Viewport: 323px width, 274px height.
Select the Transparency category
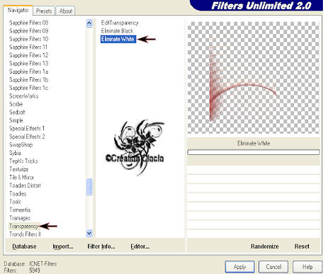[x=24, y=226]
